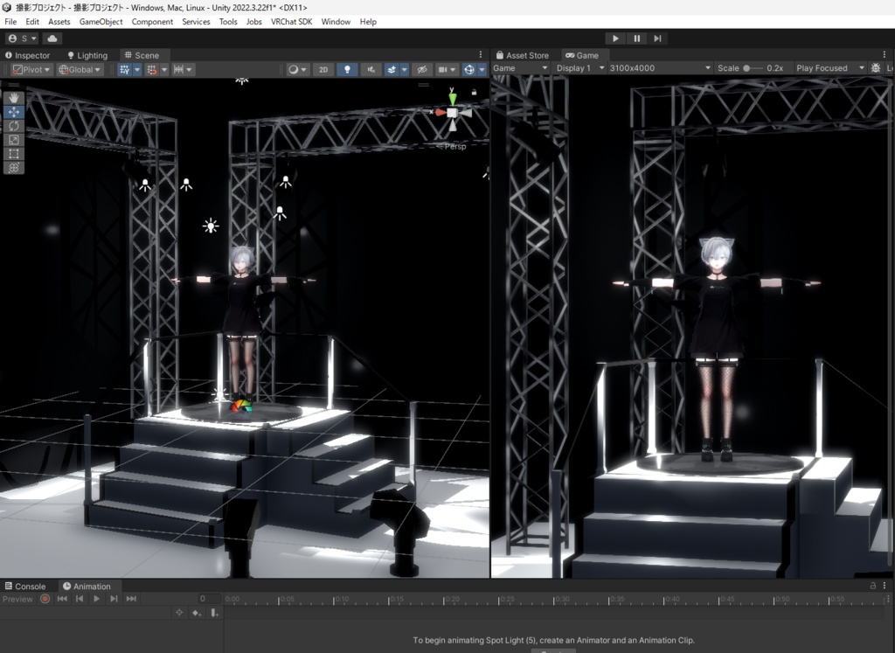895x653 pixels.
Task: Open the VRChat SDK menu
Action: [x=291, y=22]
